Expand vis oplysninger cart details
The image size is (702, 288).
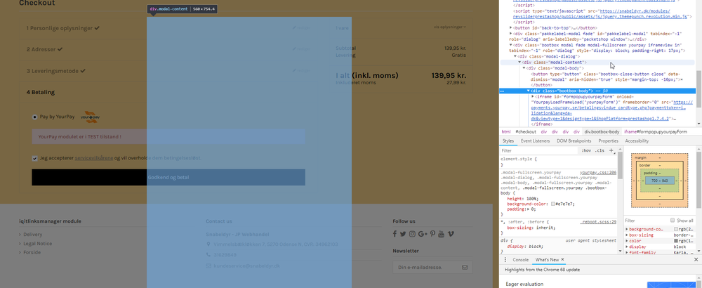449,27
